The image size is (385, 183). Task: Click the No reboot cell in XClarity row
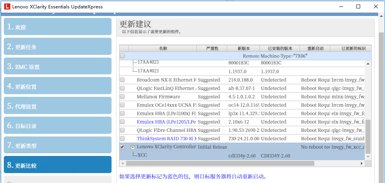pyautogui.click(x=315, y=147)
